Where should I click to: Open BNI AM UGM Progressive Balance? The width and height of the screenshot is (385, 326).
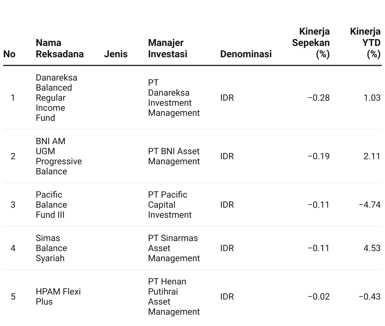pyautogui.click(x=58, y=156)
